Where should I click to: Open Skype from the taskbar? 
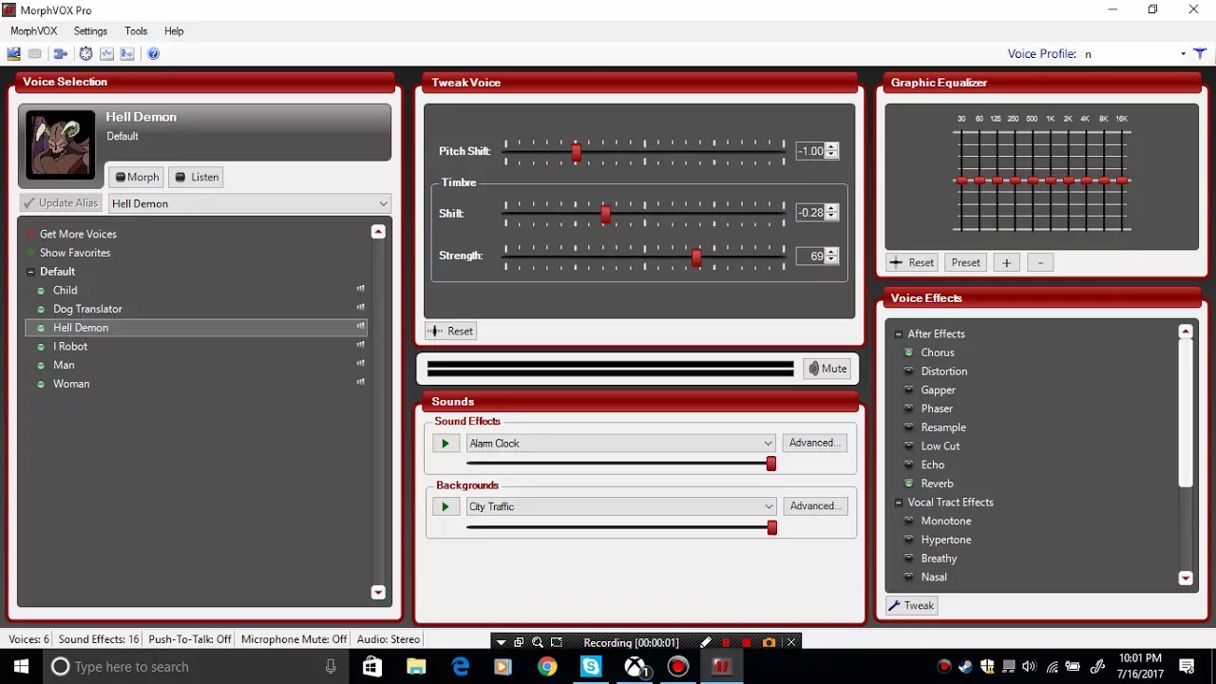[591, 667]
